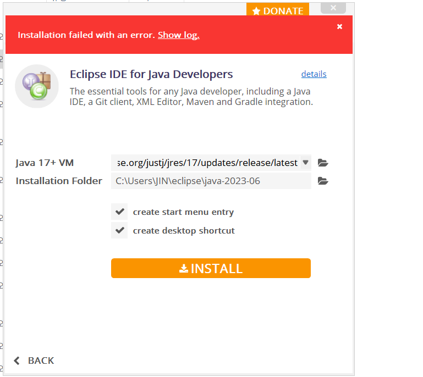Click the Eclipse IDE for Java Developers title

[151, 74]
